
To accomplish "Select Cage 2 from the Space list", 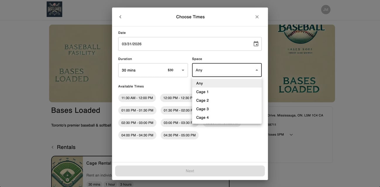I will [227, 100].
